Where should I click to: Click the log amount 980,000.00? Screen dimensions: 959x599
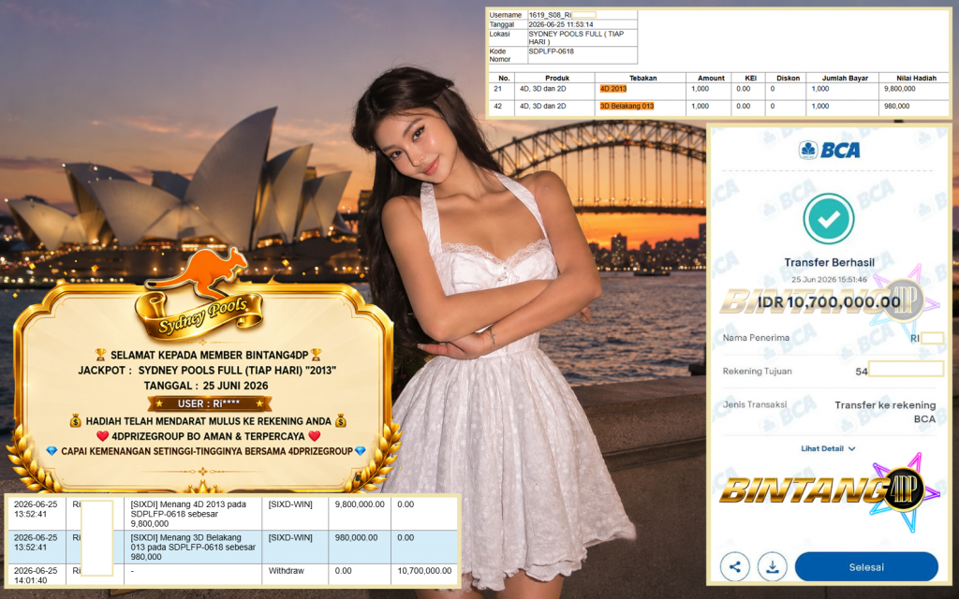(355, 538)
